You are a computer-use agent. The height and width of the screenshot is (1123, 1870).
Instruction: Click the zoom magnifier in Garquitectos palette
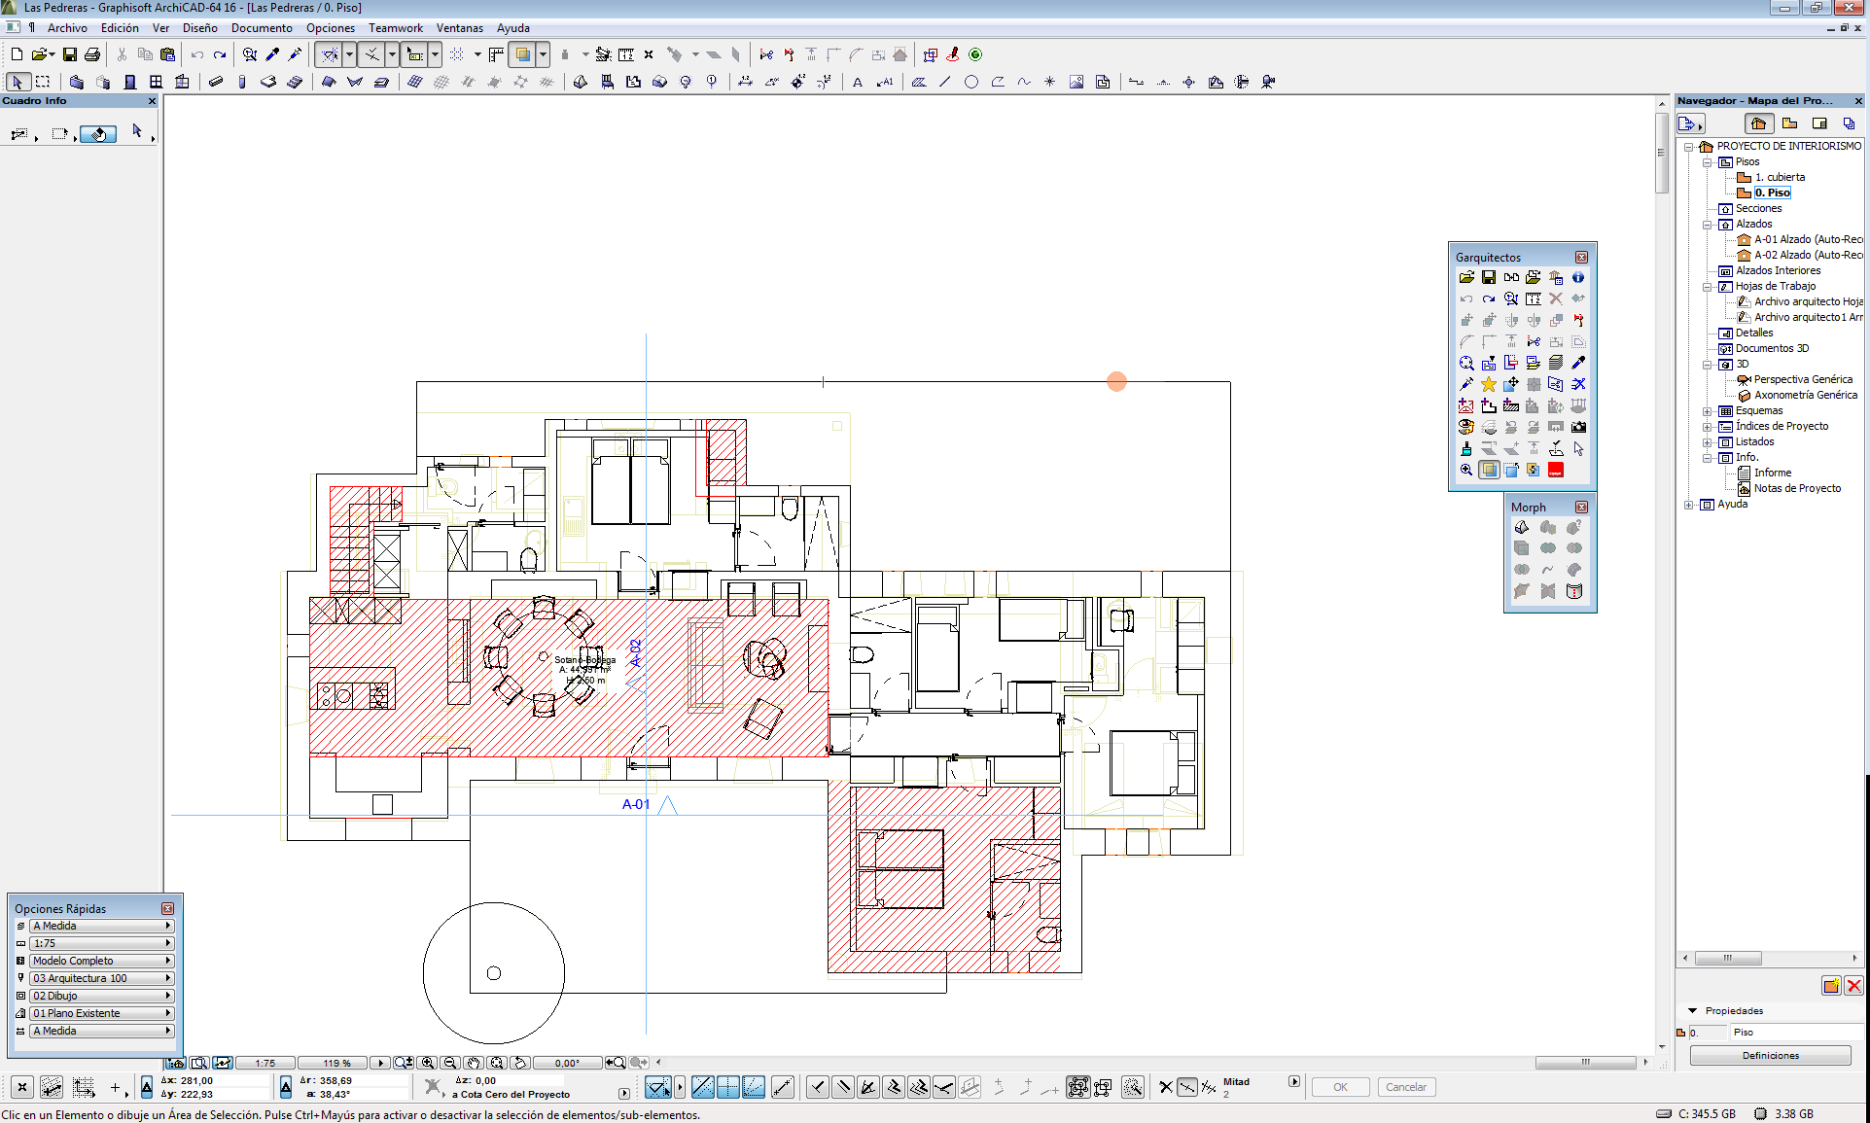coord(1466,363)
